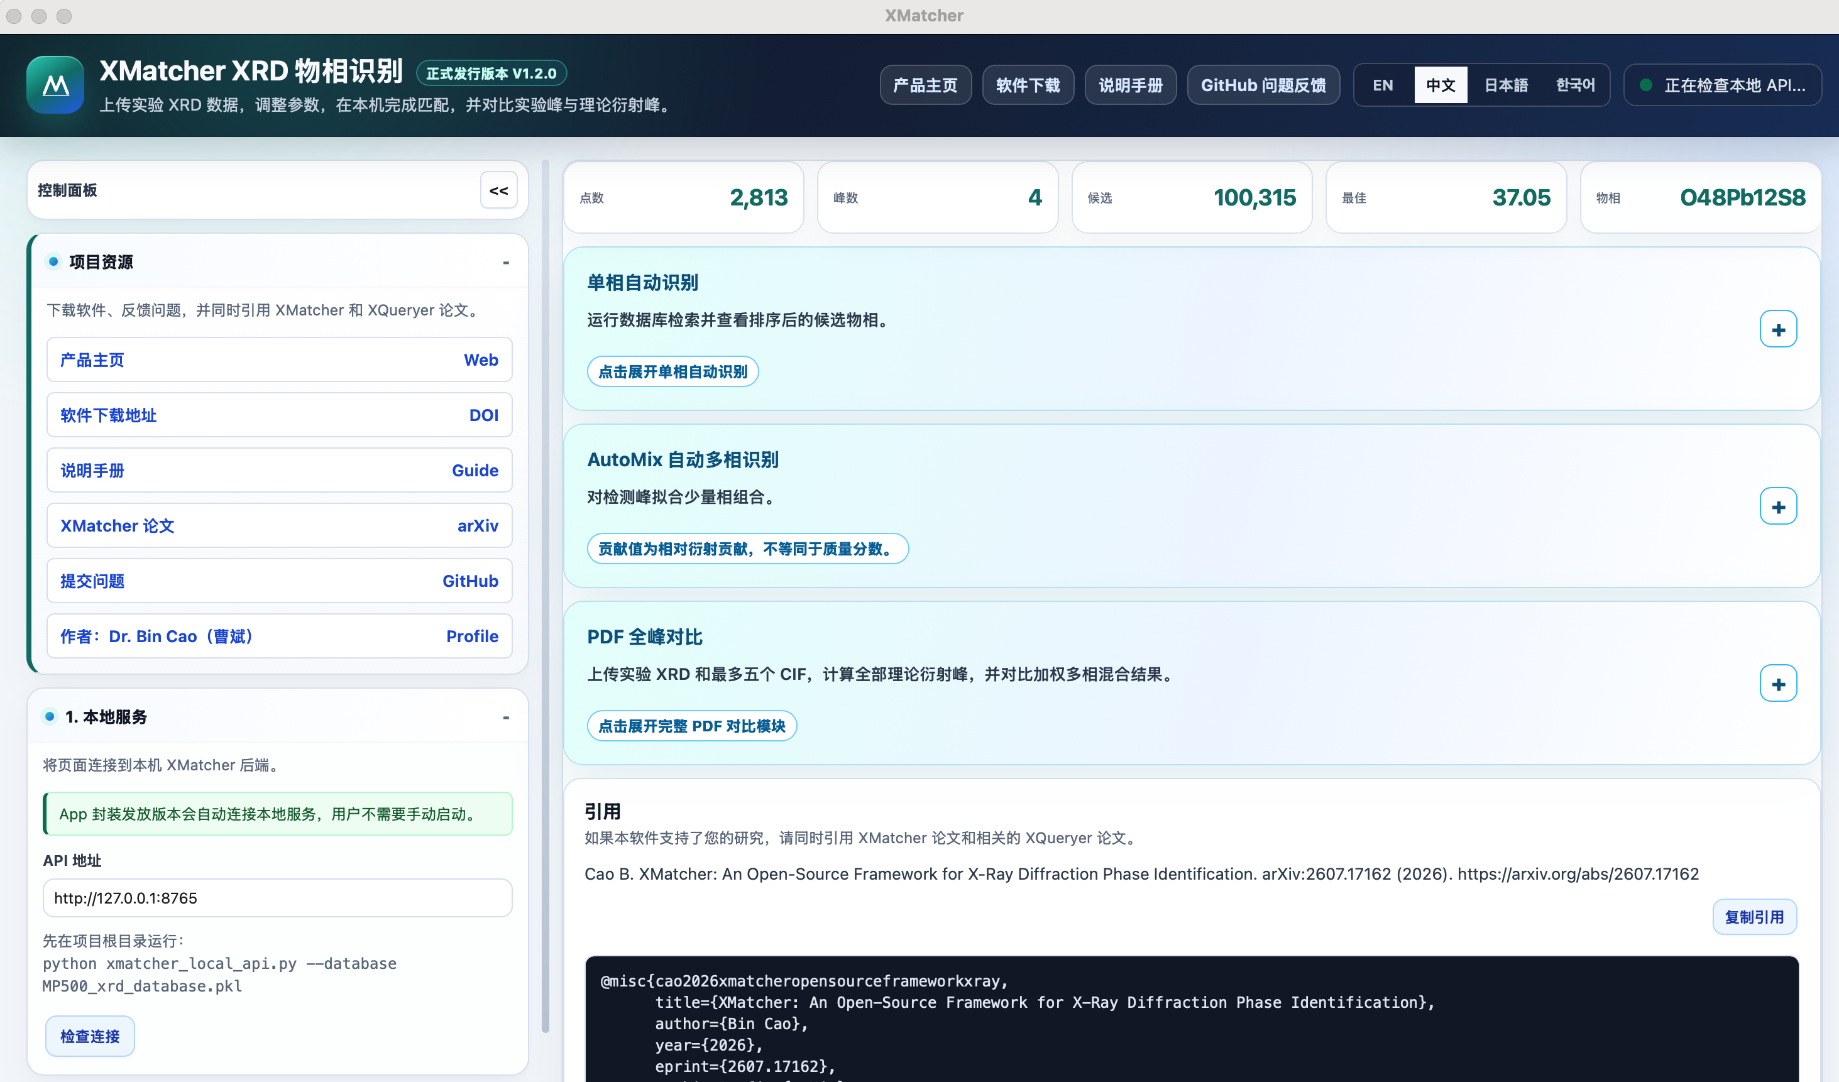The width and height of the screenshot is (1839, 1082).
Task: Expand the AutoMix 自动多相识别 plus icon
Action: (x=1777, y=506)
